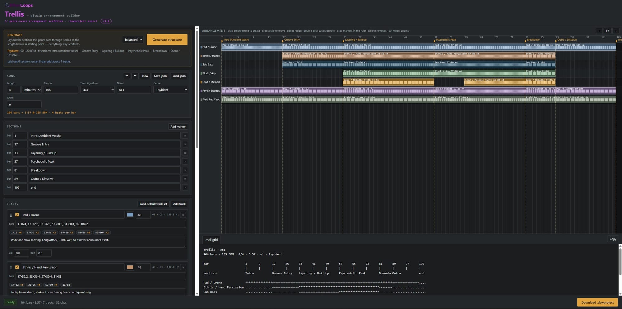Select the Psy FX Sweeps 1-16 clip
The image size is (622, 309).
(252, 90)
